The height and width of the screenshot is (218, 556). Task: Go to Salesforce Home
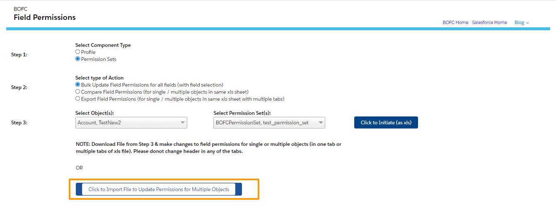point(489,22)
